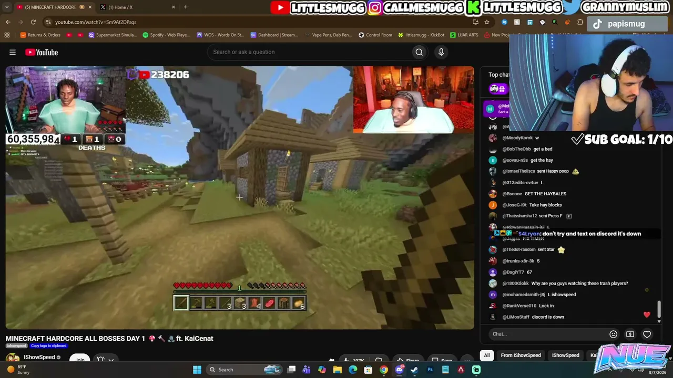Open the Dashboard | Stream... bookmark

pos(274,35)
